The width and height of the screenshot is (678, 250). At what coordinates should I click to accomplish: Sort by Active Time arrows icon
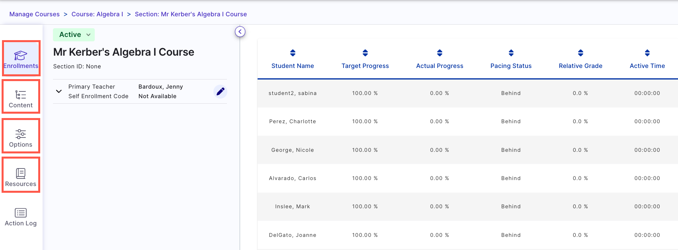coord(647,53)
